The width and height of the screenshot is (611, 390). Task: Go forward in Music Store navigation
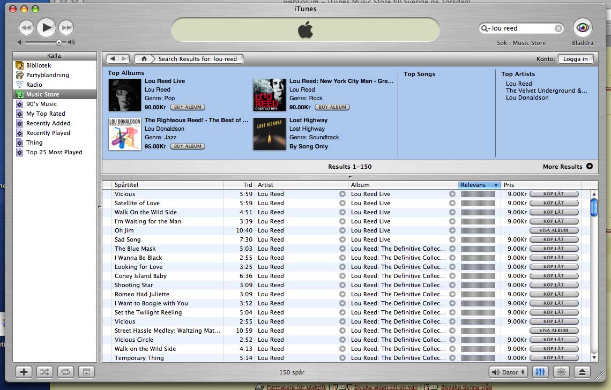[124, 59]
